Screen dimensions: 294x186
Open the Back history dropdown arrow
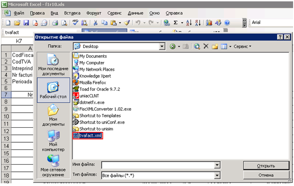[179, 46]
